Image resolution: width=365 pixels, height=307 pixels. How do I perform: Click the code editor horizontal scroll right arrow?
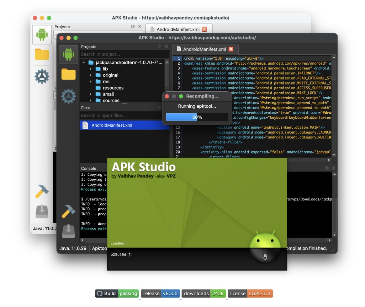click(329, 160)
